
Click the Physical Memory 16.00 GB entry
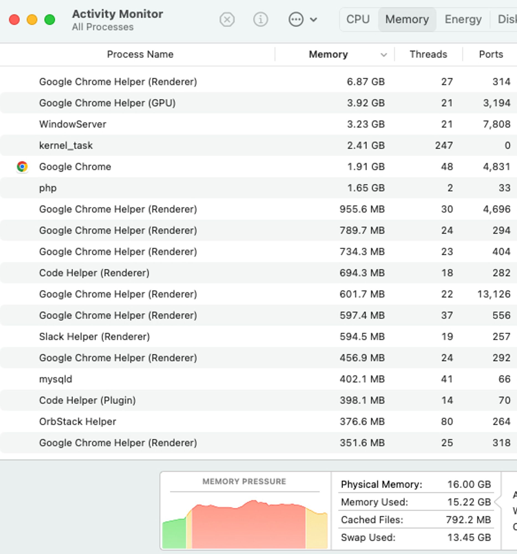pos(416,484)
